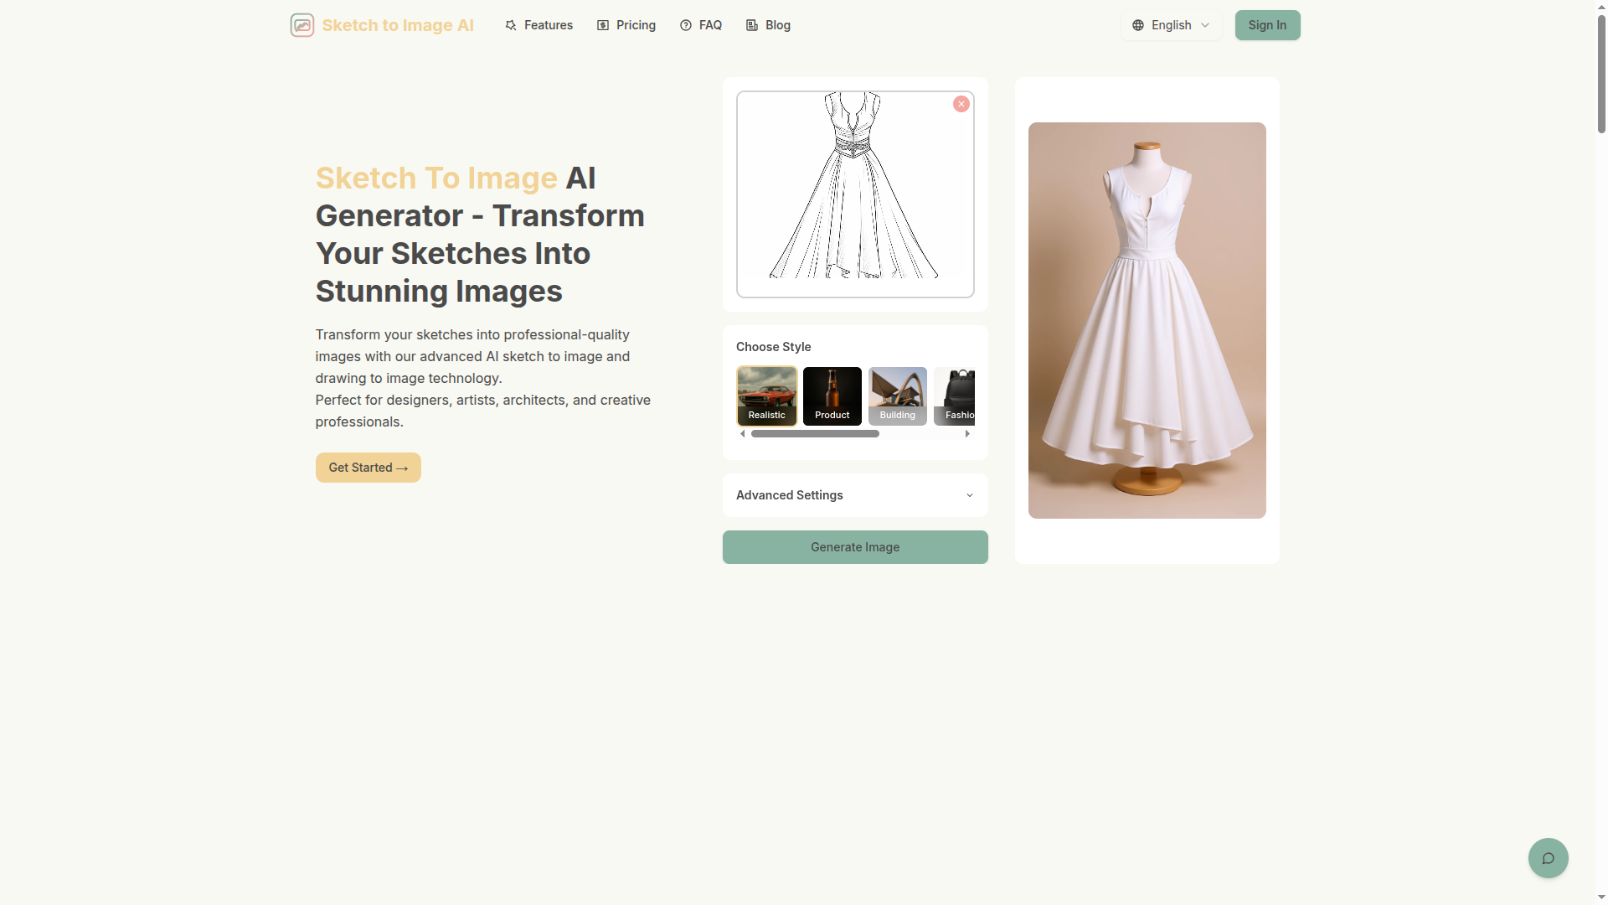The height and width of the screenshot is (905, 1608).
Task: Open the Features menu item
Action: [x=539, y=25]
